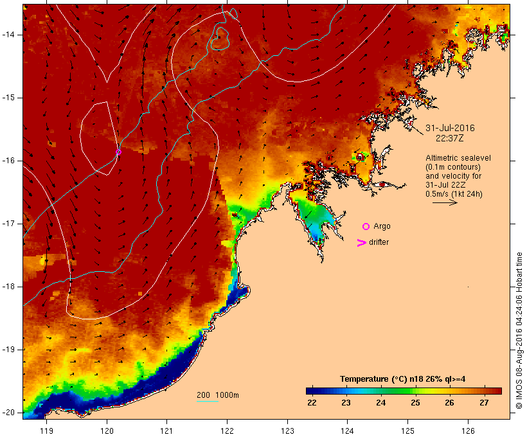Click the latitude axis label '-14'

(x=8, y=35)
